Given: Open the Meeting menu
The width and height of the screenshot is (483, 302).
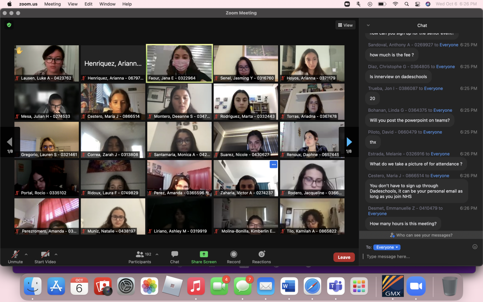Looking at the screenshot, I should click(52, 4).
